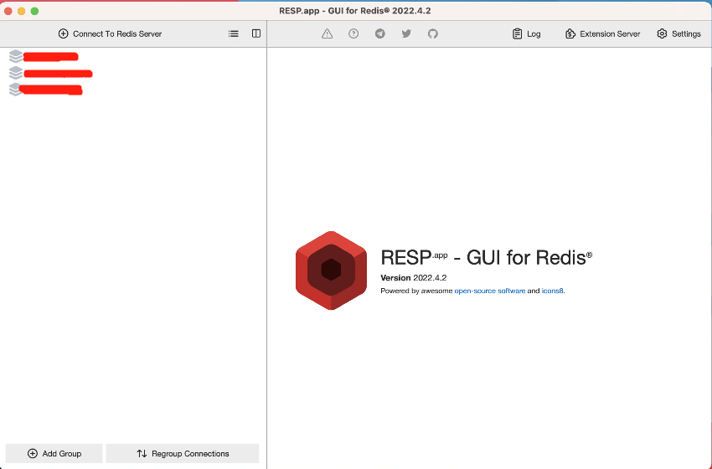Open Extension Server settings
Image resolution: width=712 pixels, height=469 pixels.
pos(602,33)
